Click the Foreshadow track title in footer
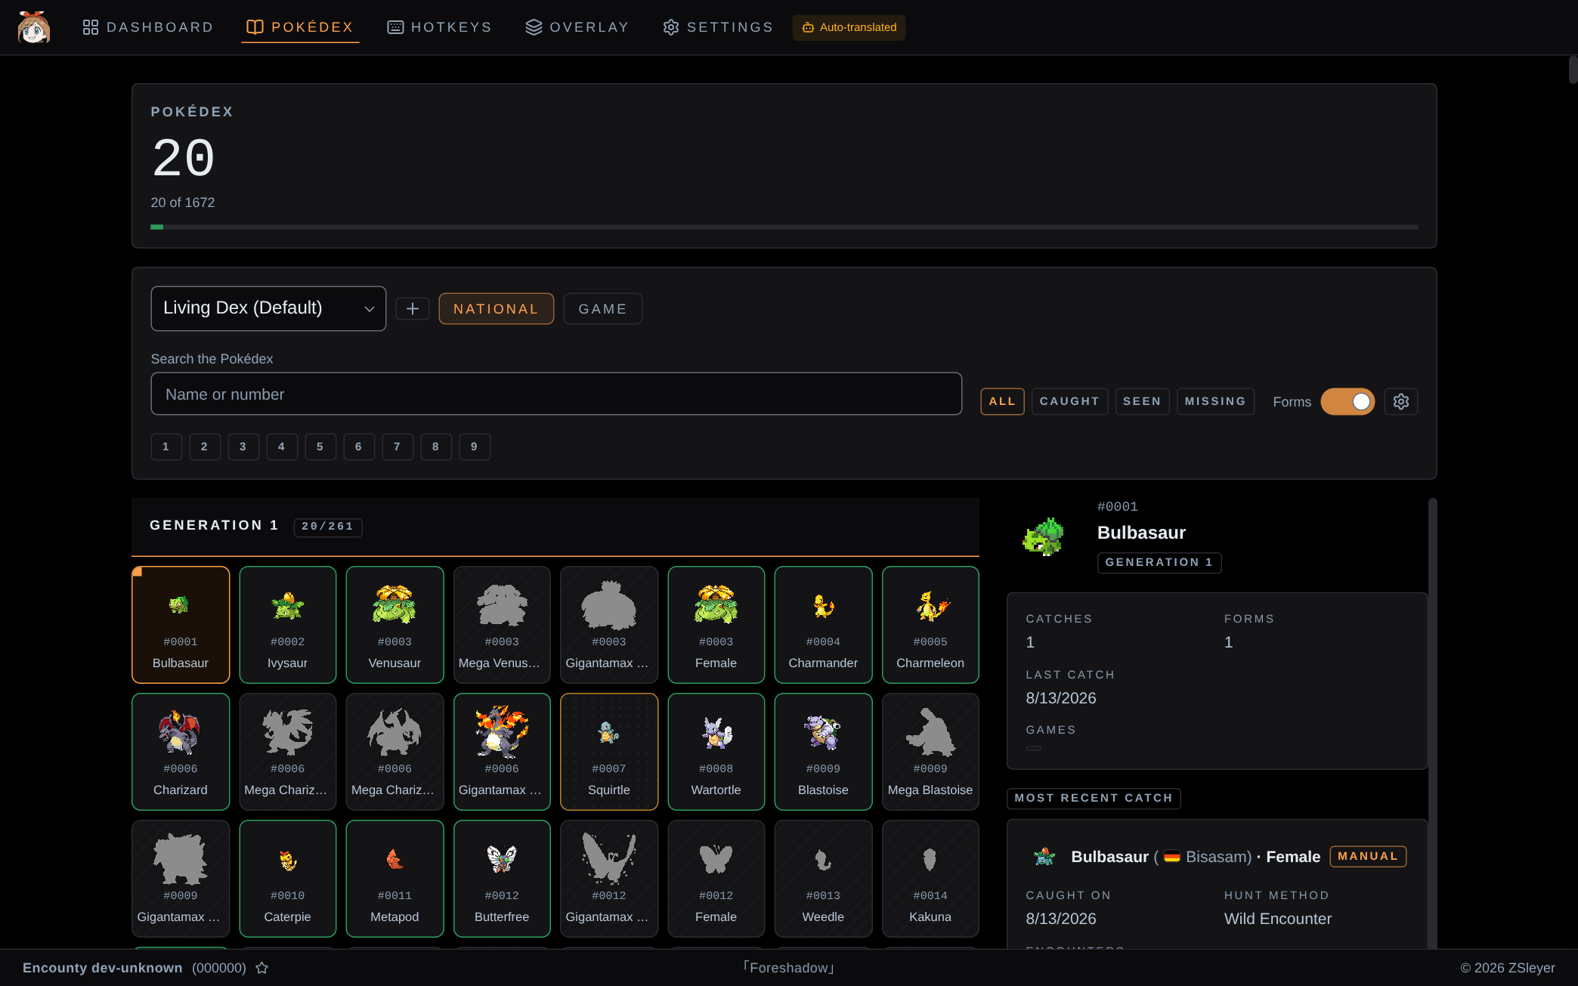The image size is (1578, 986). 788,968
